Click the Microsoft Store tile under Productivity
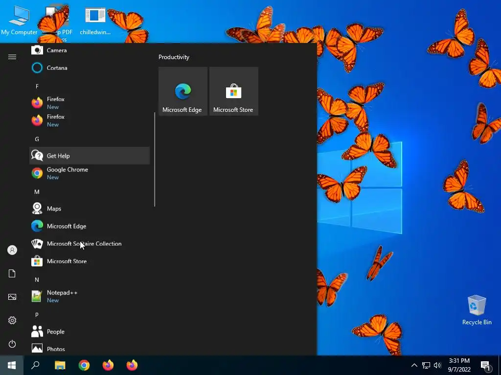 pyautogui.click(x=233, y=91)
